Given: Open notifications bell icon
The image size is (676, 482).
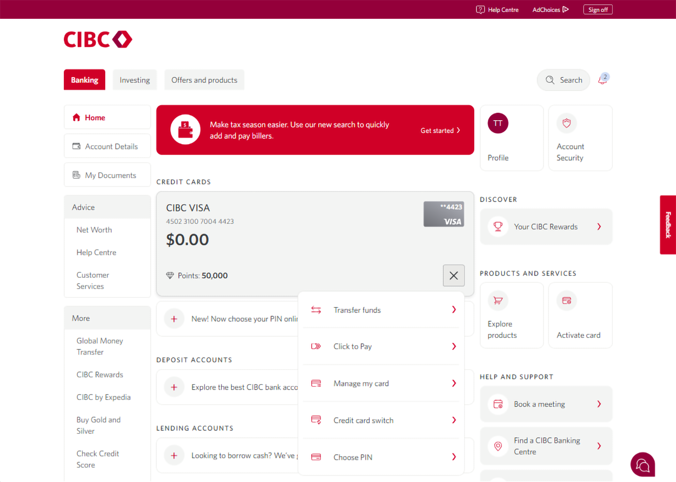Looking at the screenshot, I should [x=603, y=79].
